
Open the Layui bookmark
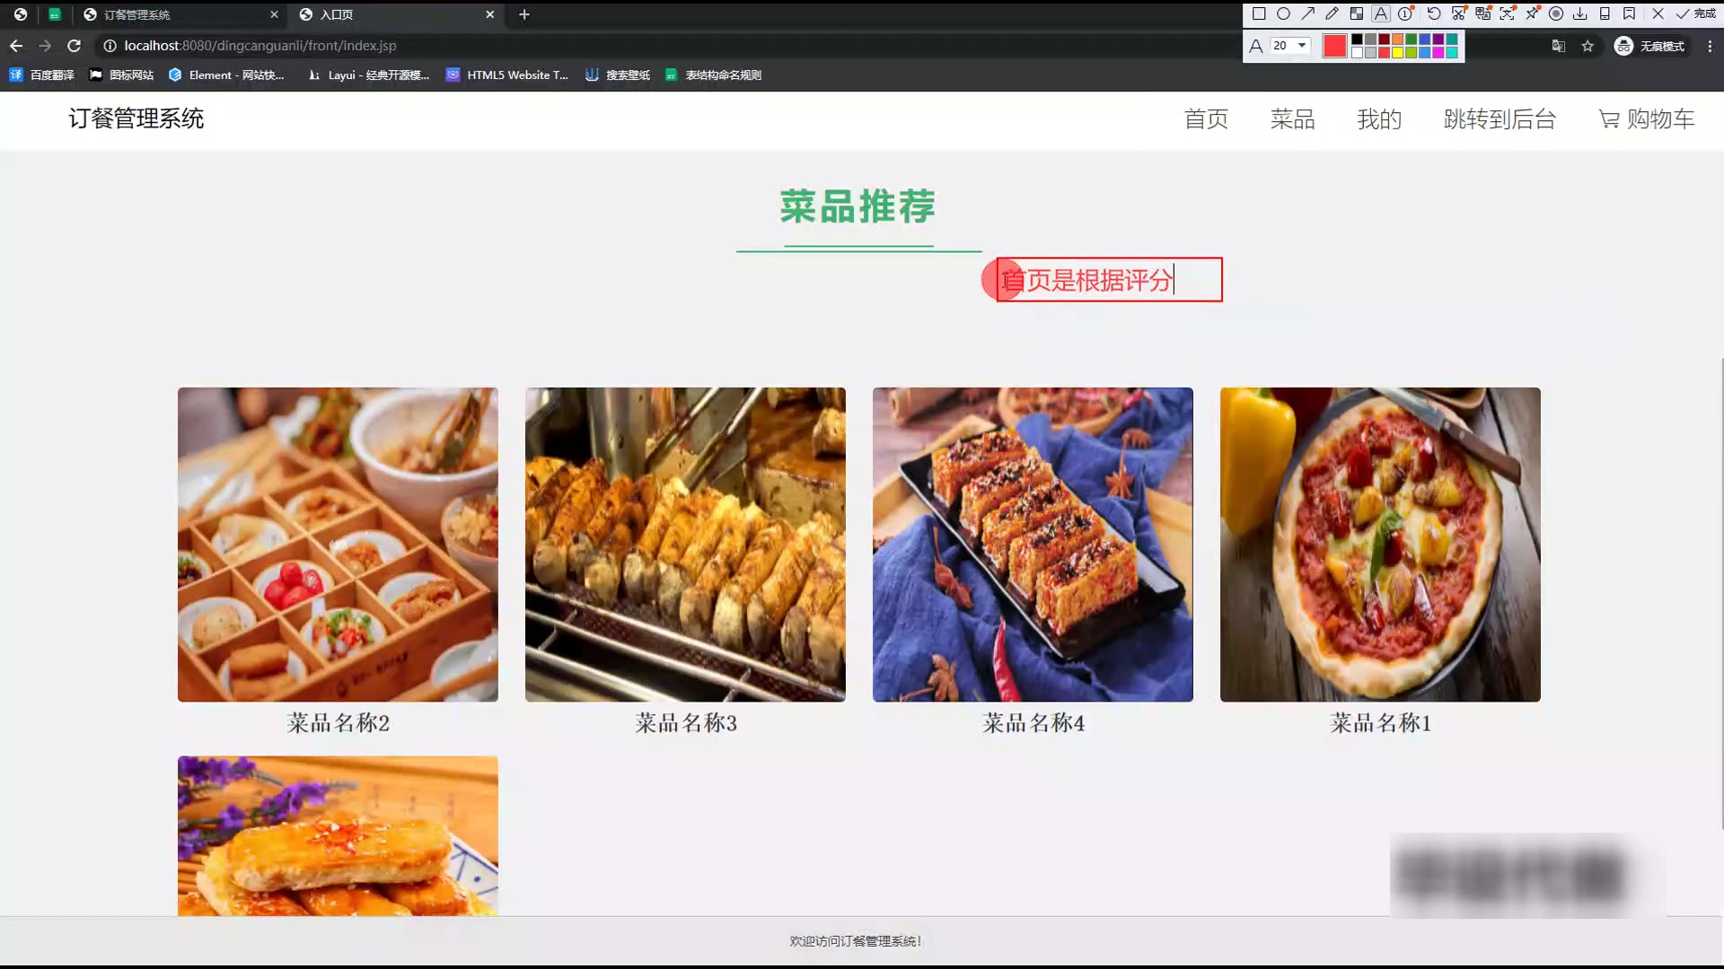tap(368, 75)
